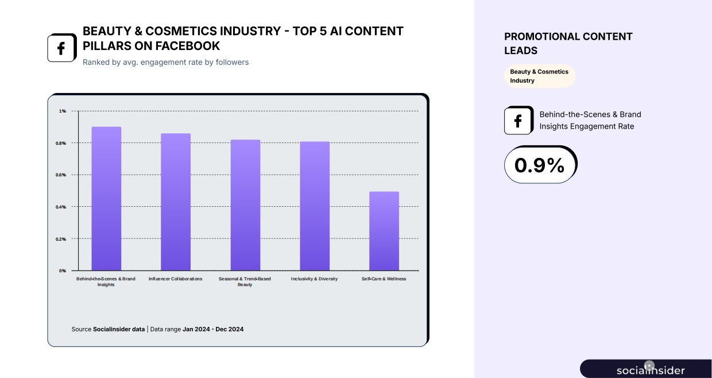Click the Inclusivity & Diversity axis label

click(x=315, y=279)
